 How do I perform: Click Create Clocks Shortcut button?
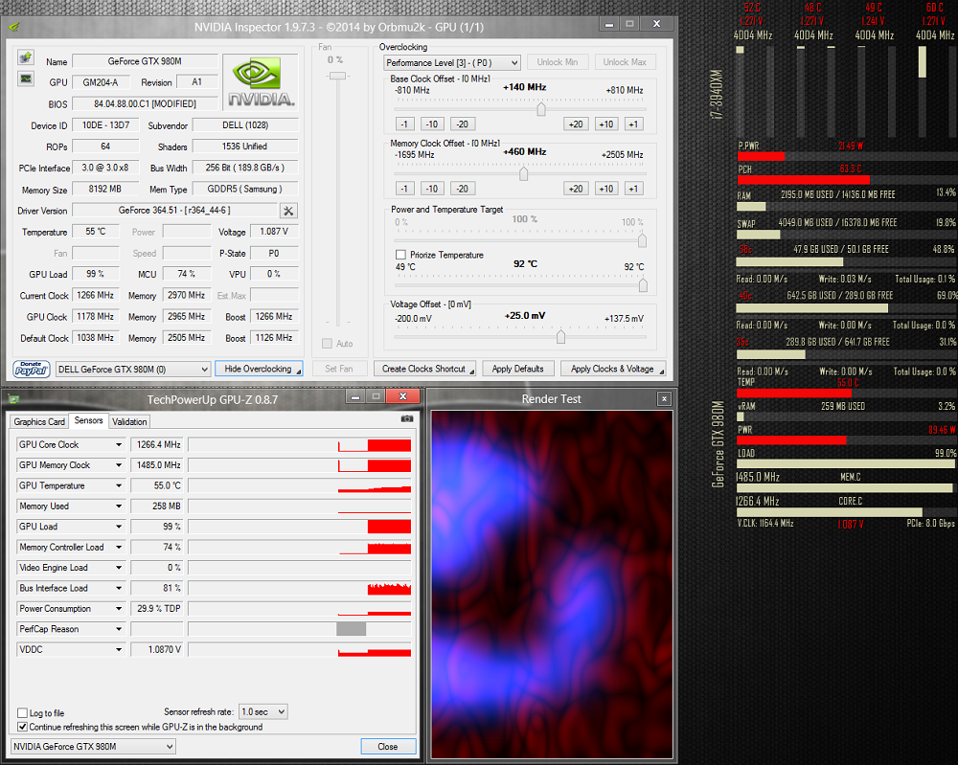[x=425, y=369]
